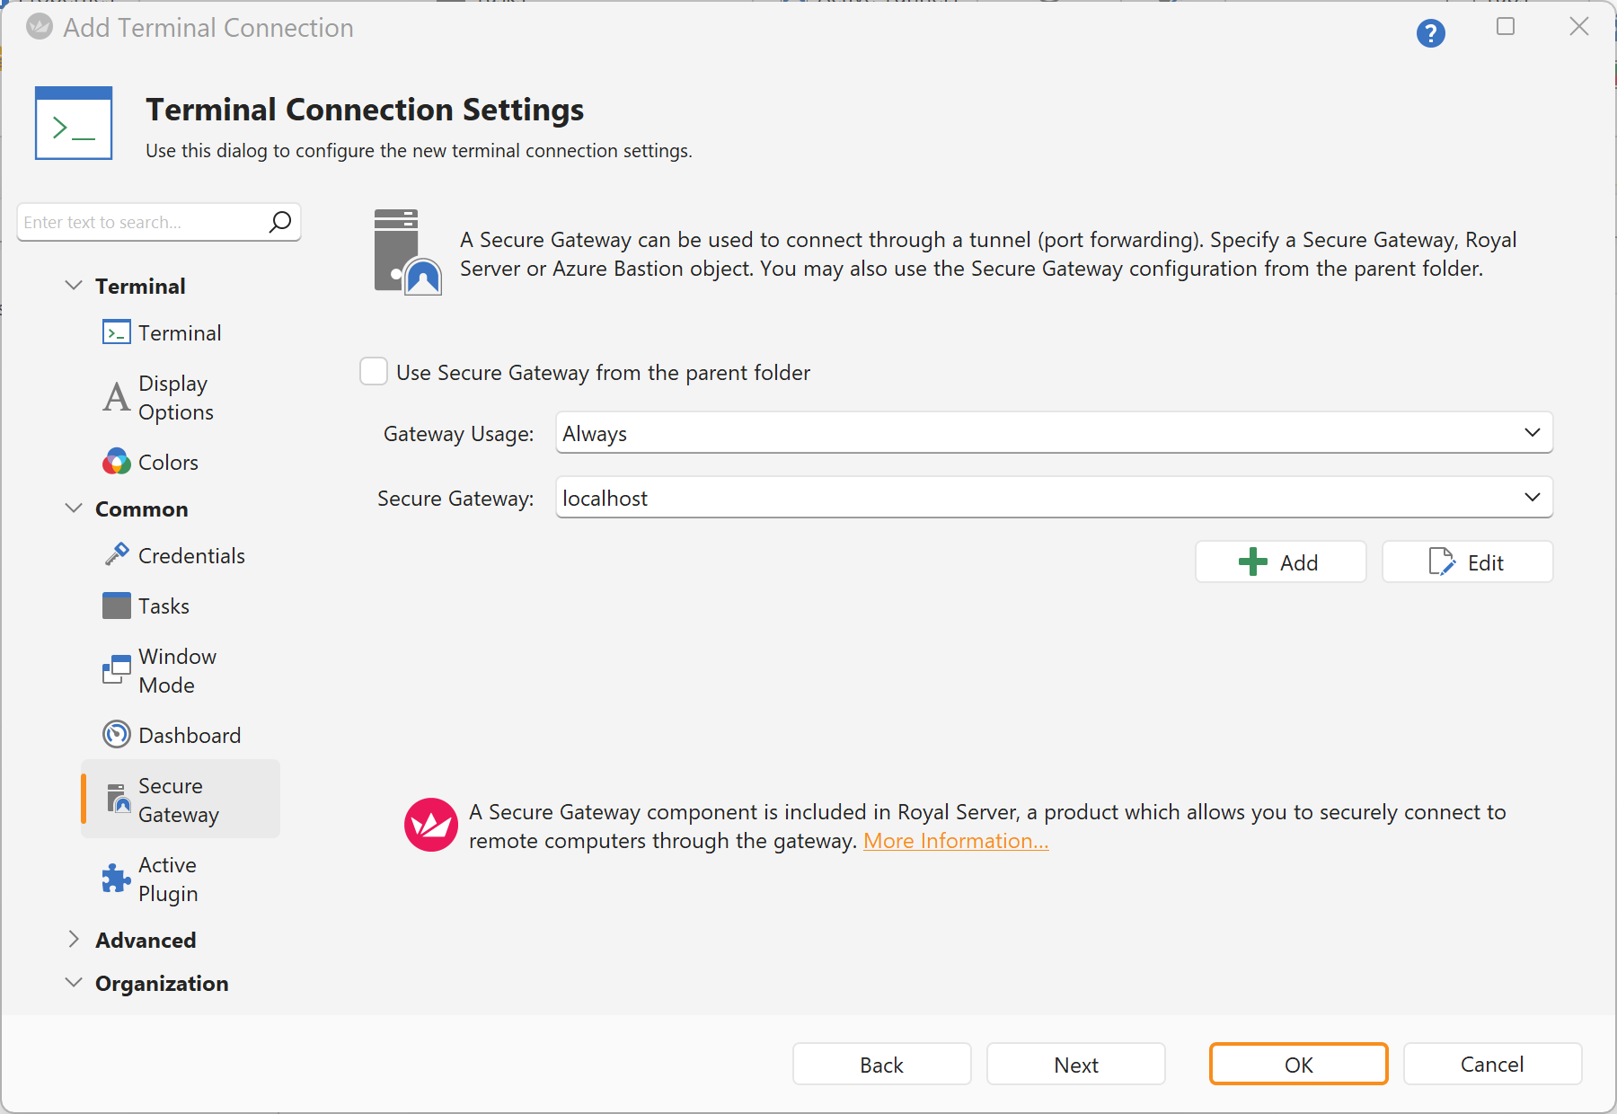The height and width of the screenshot is (1114, 1617).
Task: Open the More Information link
Action: click(x=955, y=841)
